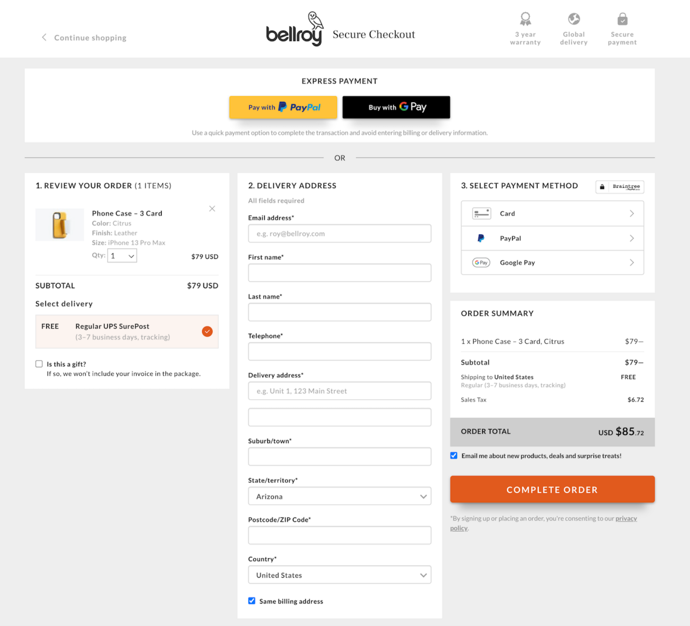
Task: Click the Finish: Leather text
Action: point(115,233)
